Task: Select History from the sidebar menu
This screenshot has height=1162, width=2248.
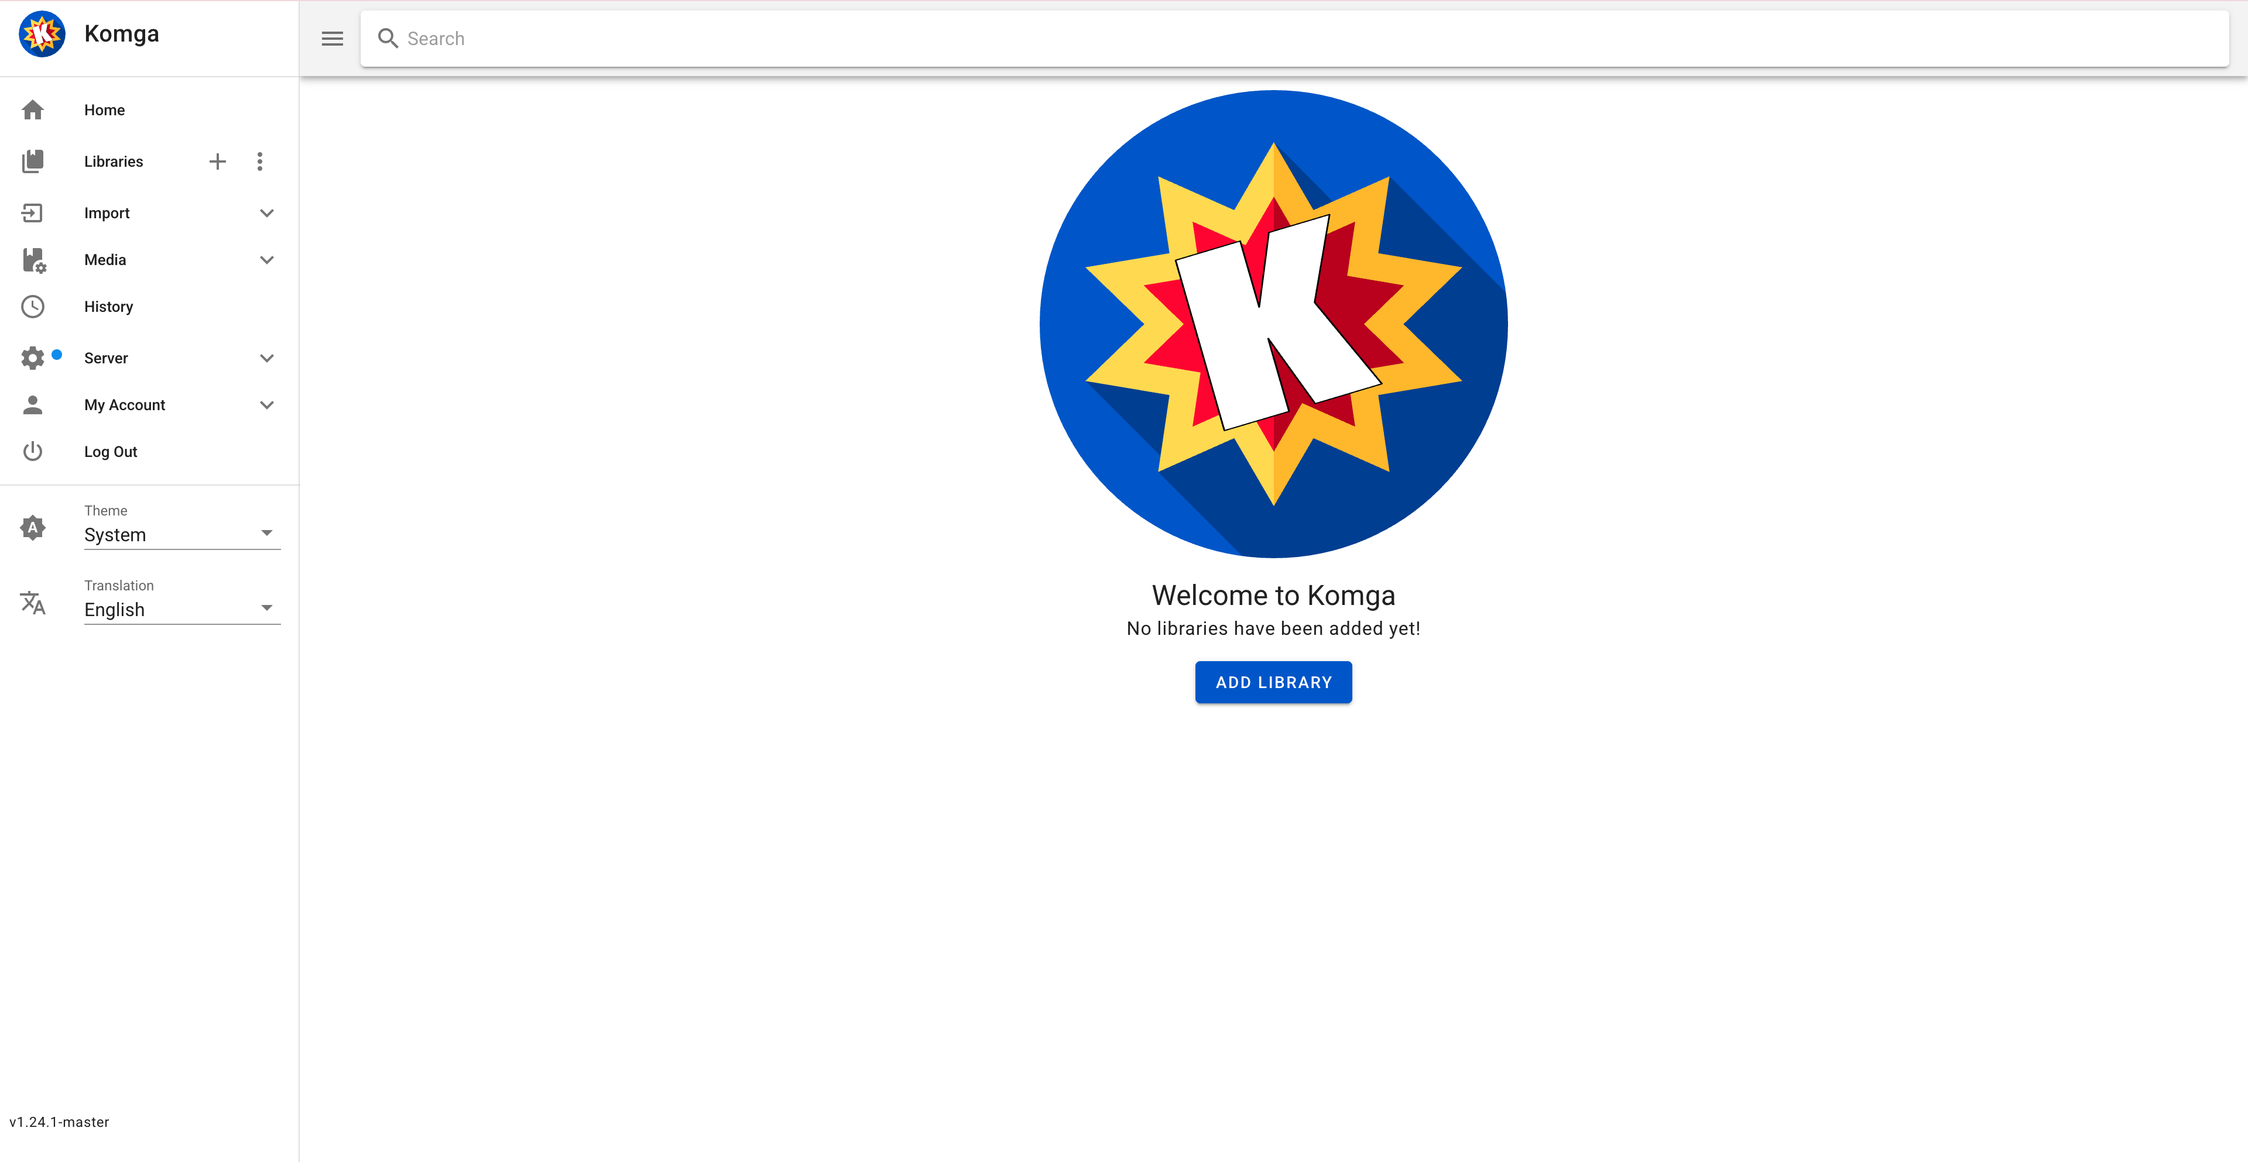Action: pos(108,306)
